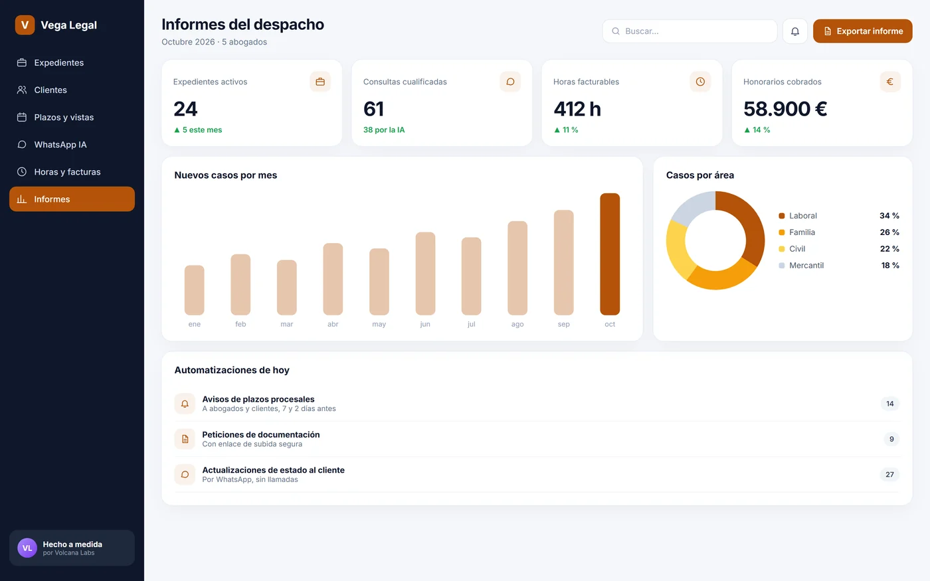Click the Familia legend color swatch
Viewport: 930px width, 581px height.
(x=782, y=232)
